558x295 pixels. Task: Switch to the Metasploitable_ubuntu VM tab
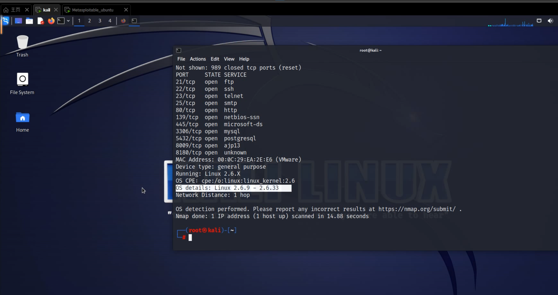tap(93, 10)
